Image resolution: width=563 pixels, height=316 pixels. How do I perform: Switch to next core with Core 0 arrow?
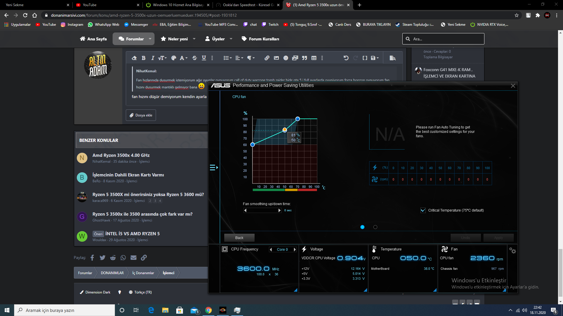295,250
